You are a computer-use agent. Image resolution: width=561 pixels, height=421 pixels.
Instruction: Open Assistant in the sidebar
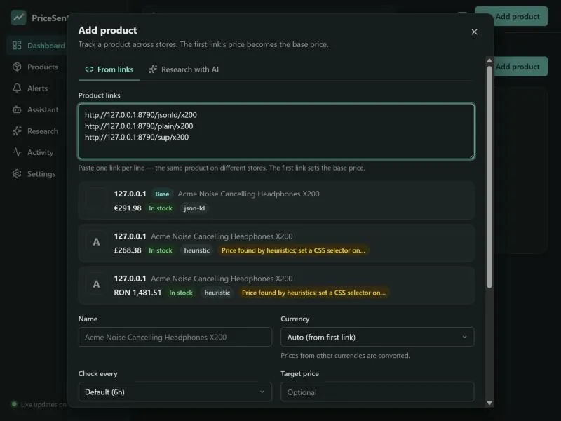(x=37, y=109)
